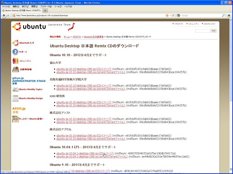The height and width of the screenshot is (174, 233).
Task: Select the Ubuntu Desktop Remix browser tab
Action: tap(22, 10)
